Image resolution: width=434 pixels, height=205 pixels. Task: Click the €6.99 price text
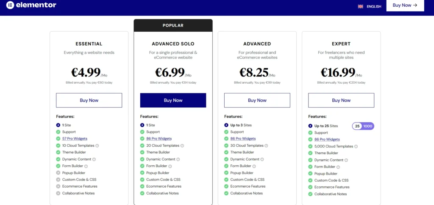click(x=170, y=72)
